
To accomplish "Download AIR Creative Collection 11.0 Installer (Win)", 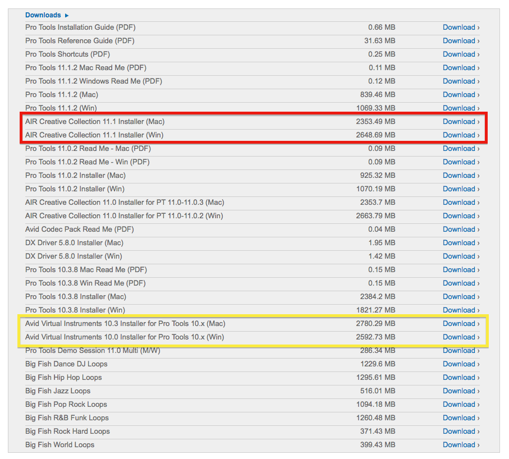I will 461,216.
